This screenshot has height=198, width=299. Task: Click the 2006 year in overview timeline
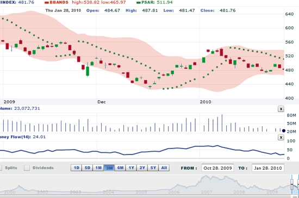(174, 192)
